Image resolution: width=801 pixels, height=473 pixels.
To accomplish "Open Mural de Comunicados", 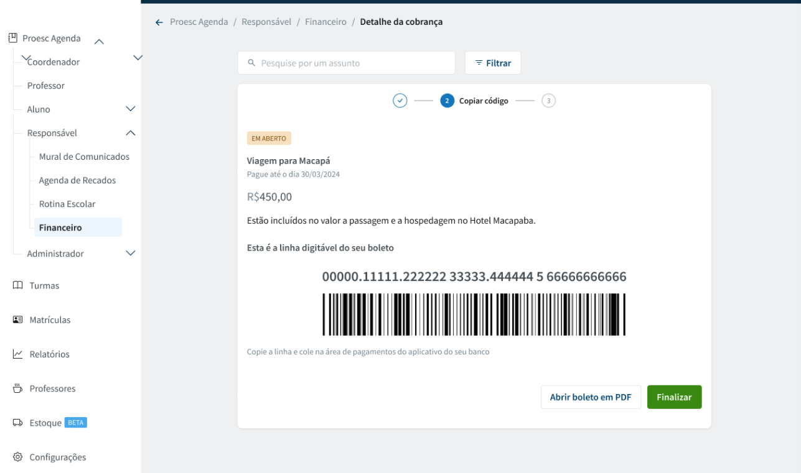I will [x=84, y=157].
